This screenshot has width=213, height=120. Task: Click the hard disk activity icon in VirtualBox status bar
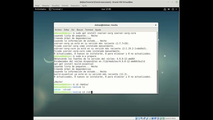tap(136, 118)
